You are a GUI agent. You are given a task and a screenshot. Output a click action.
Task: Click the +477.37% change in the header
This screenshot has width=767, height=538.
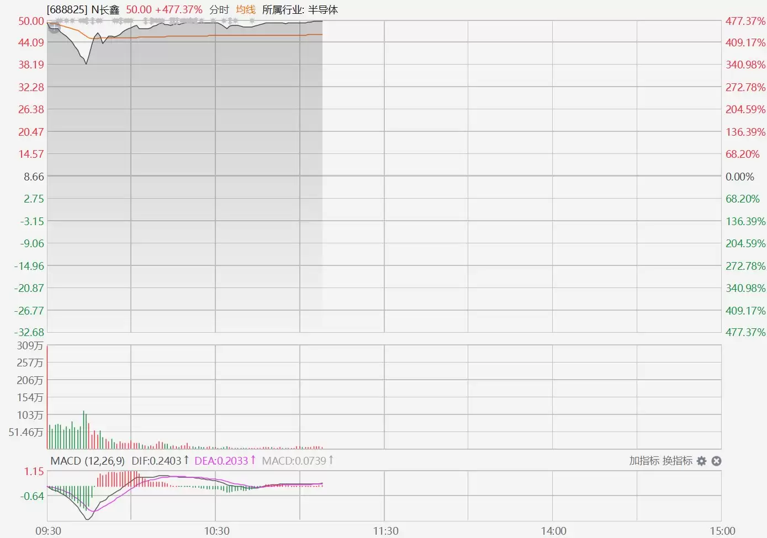[x=179, y=9]
